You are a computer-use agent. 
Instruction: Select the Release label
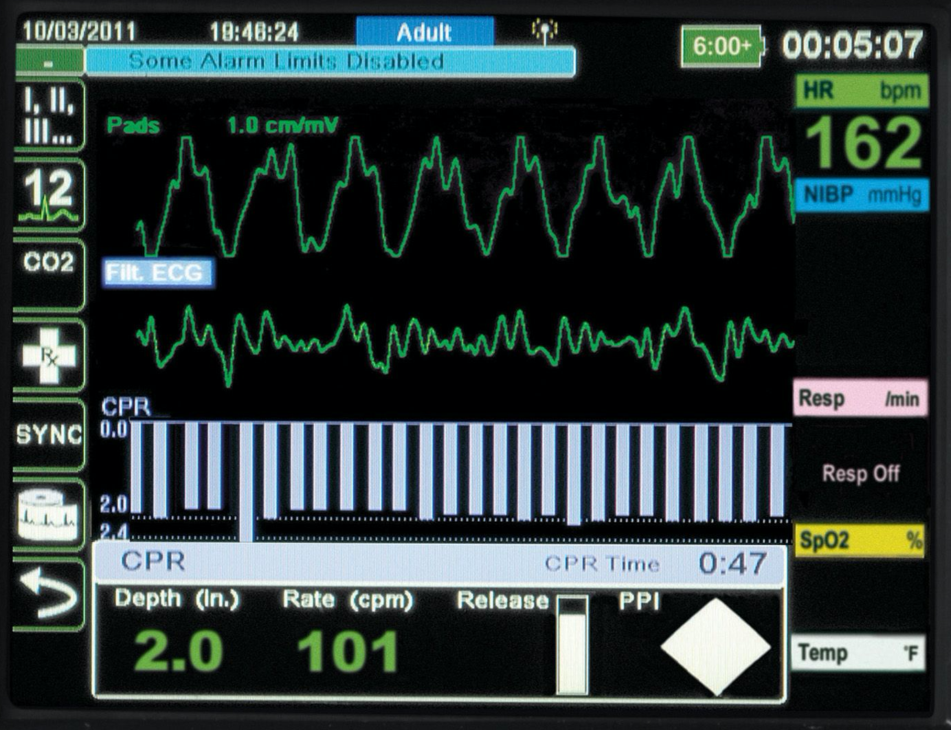pyautogui.click(x=503, y=601)
